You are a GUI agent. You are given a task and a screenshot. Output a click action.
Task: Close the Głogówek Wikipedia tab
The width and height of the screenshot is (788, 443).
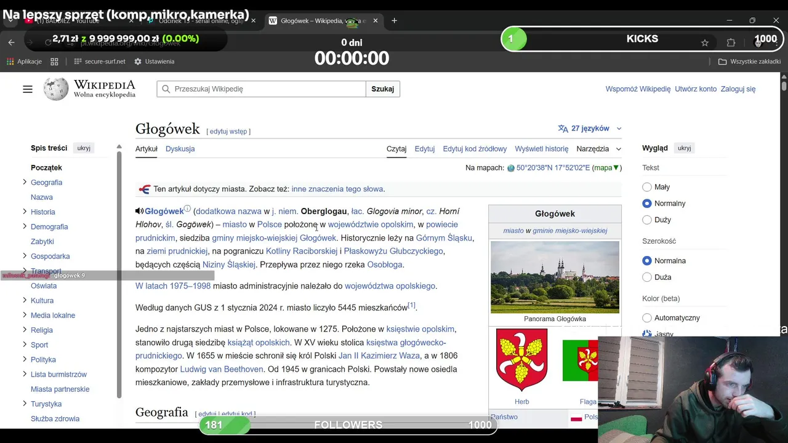pyautogui.click(x=376, y=20)
